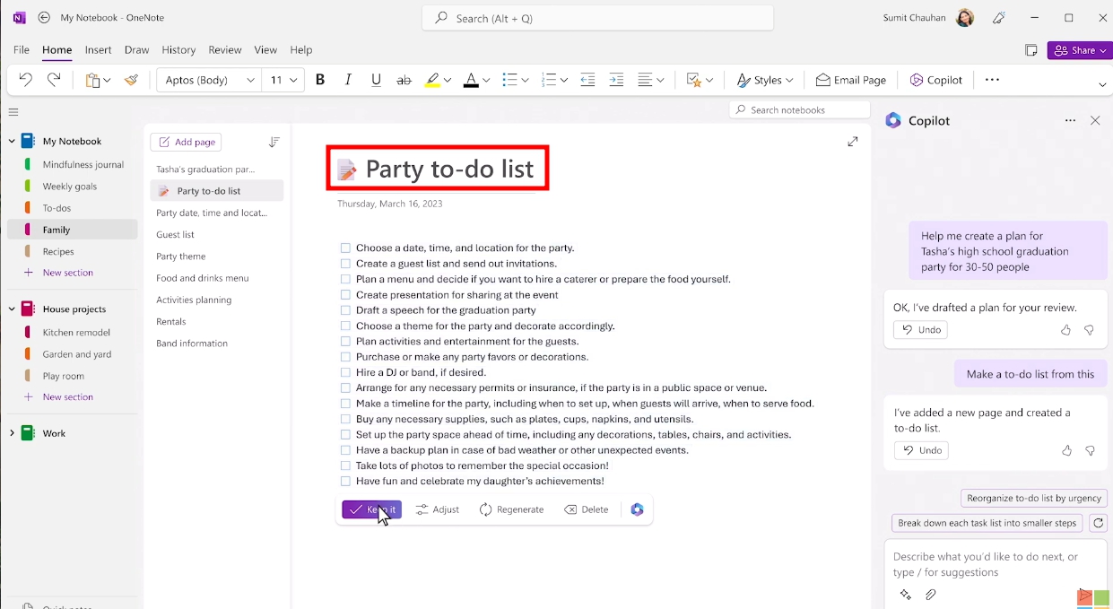Redo action in the ribbon

[x=54, y=80]
